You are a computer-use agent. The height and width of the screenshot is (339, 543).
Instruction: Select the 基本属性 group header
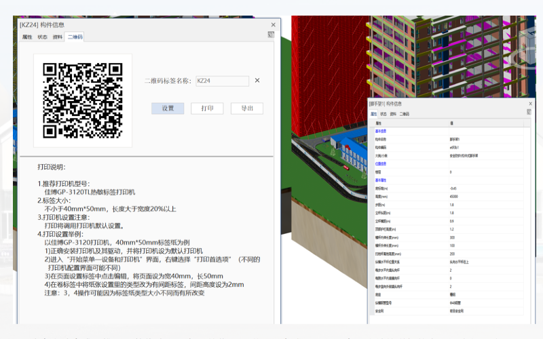[x=380, y=180]
